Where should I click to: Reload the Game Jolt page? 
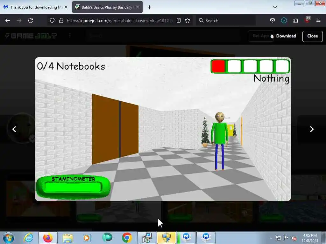coord(31,21)
